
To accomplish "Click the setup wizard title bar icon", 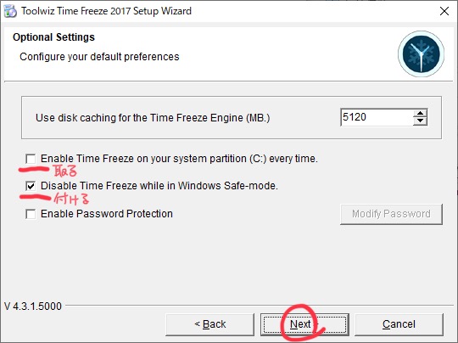I will (x=10, y=11).
